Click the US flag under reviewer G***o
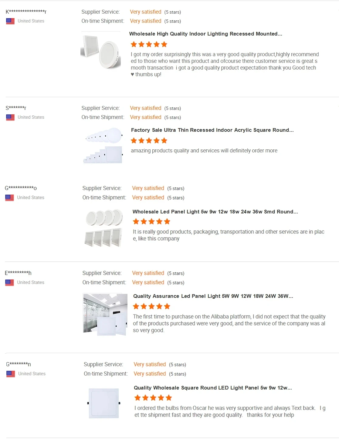 coord(10,198)
